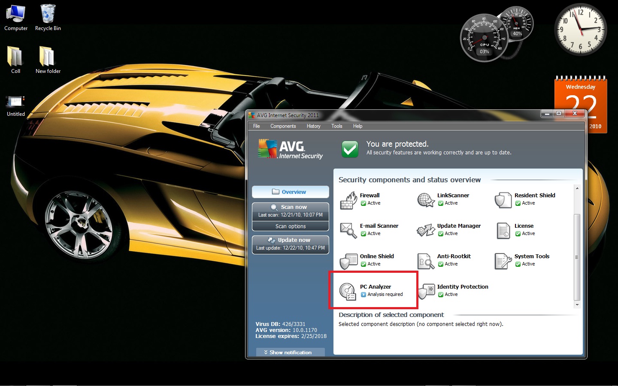Open Scan options
The width and height of the screenshot is (618, 386).
pyautogui.click(x=290, y=226)
